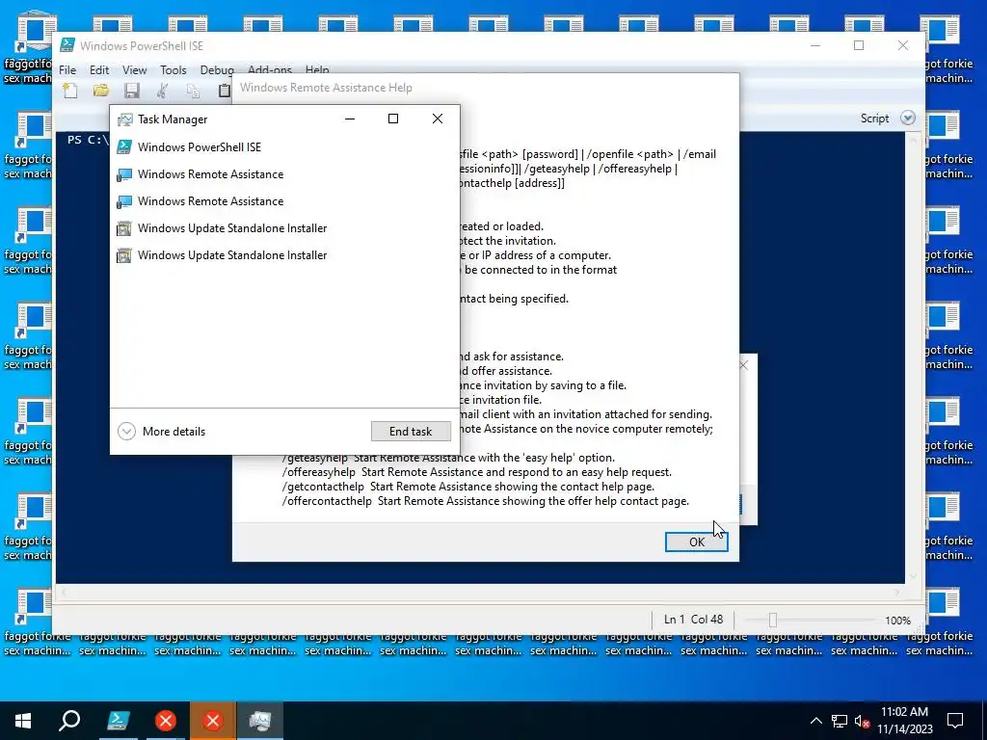The image size is (987, 740).
Task: Select the upper Windows Update Standalone Installer row
Action: coord(284,227)
